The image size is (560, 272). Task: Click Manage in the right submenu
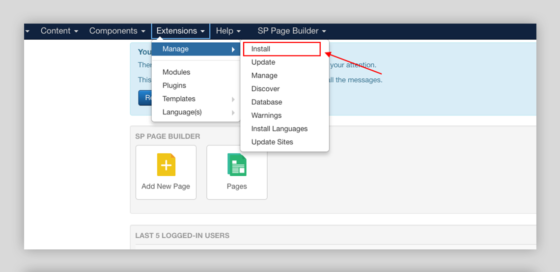tap(264, 76)
